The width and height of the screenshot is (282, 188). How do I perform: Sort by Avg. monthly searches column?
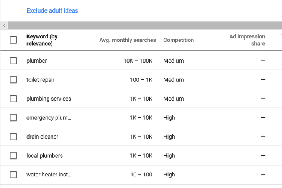coord(128,40)
